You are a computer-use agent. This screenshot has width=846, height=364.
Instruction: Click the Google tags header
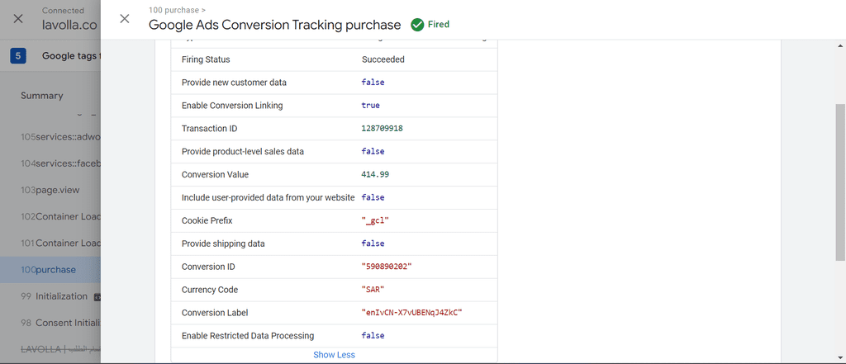click(71, 55)
